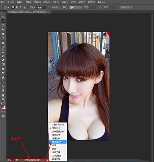154x162 pixels.
Task: Open the 图像(I) menu
Action: click(28, 2)
